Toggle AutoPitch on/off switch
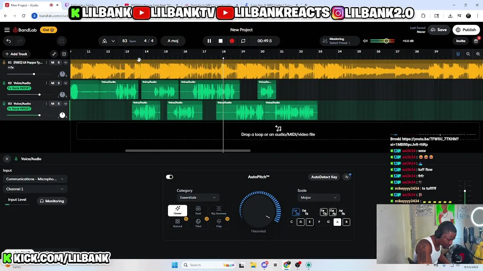The height and width of the screenshot is (271, 483). pyautogui.click(x=169, y=177)
